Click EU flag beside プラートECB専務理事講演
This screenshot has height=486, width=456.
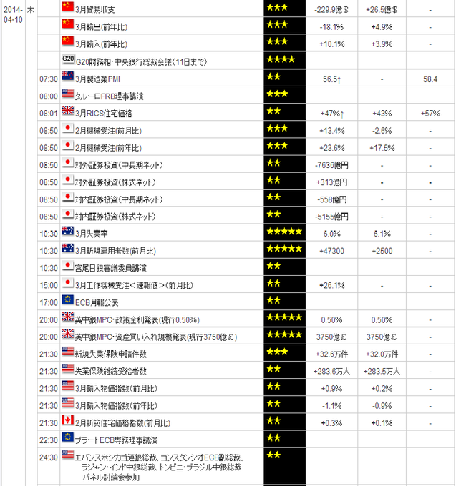(68, 437)
